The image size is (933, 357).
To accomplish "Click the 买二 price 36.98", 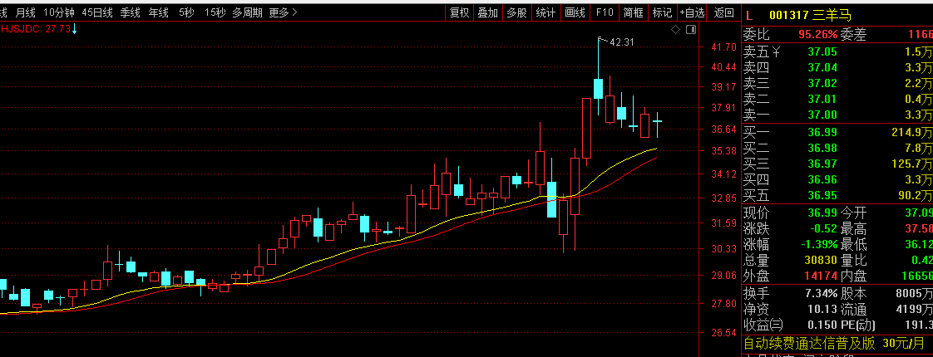I will pyautogui.click(x=822, y=147).
